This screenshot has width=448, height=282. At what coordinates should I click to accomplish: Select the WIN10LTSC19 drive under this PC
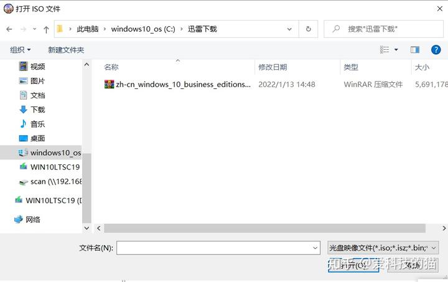[x=55, y=167]
